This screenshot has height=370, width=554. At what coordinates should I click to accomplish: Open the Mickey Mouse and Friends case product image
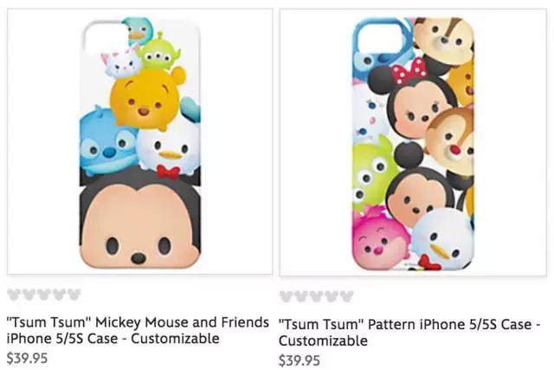click(140, 141)
